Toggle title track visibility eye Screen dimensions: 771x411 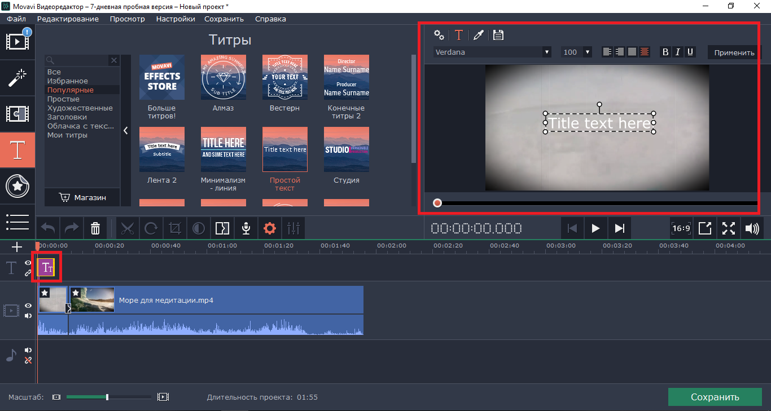tap(28, 263)
